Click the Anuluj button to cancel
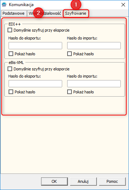Viewport: 129px width, 190px height. [x=83, y=181]
